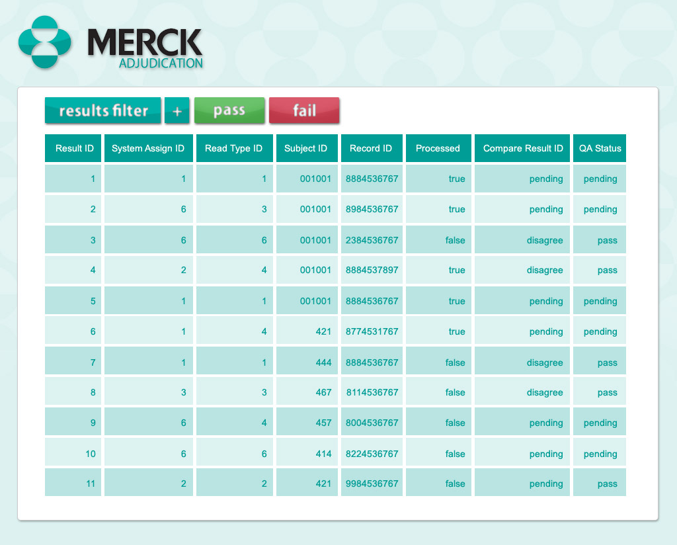Click the Merck logo icon

click(x=45, y=42)
